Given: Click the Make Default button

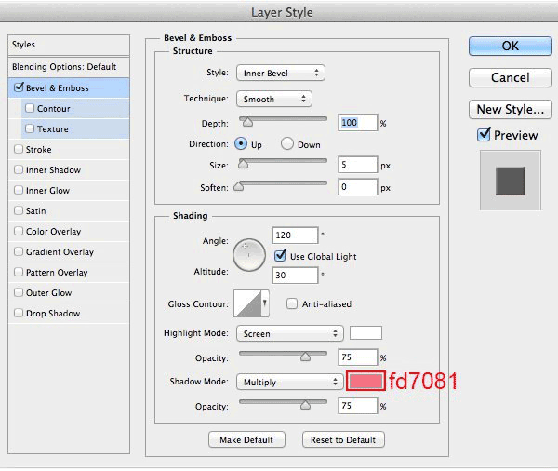Looking at the screenshot, I should pyautogui.click(x=246, y=439).
